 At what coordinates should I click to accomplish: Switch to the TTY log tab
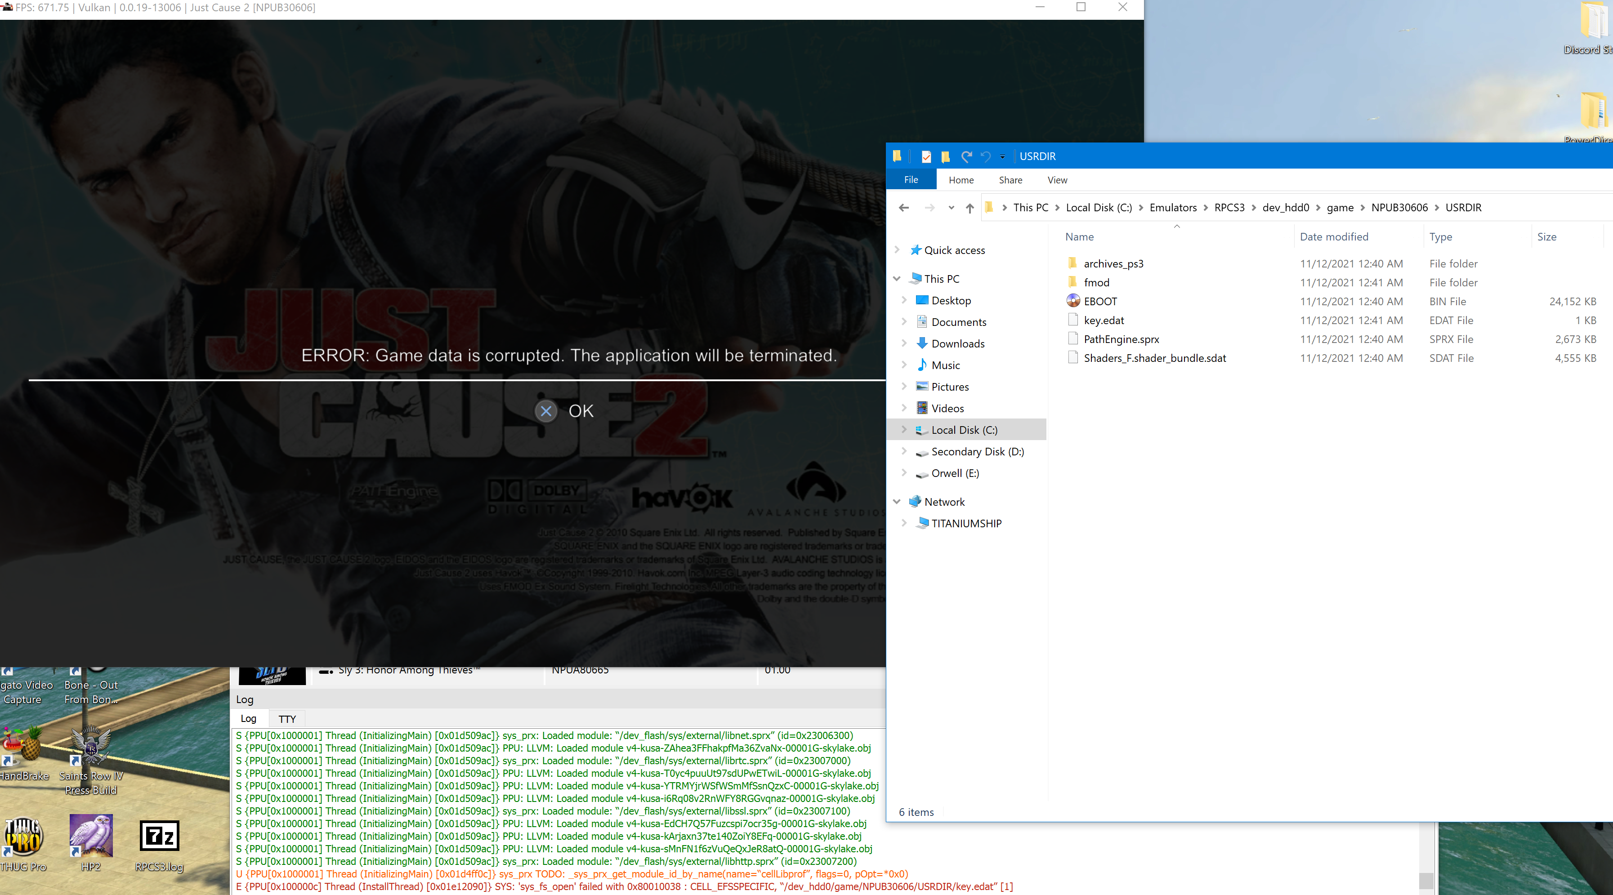pyautogui.click(x=287, y=718)
